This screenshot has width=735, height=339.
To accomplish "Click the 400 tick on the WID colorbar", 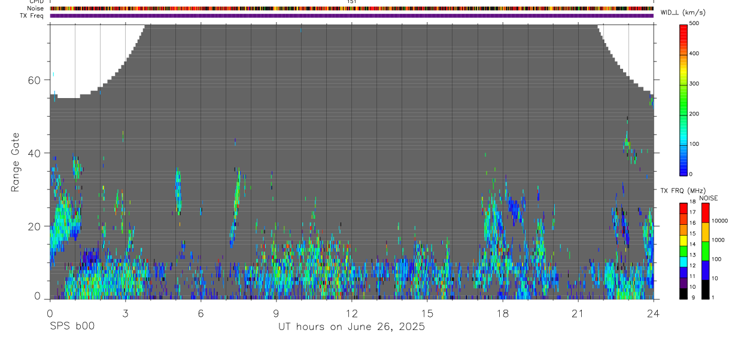I will click(x=694, y=53).
